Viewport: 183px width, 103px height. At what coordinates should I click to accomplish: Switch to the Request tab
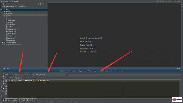click(x=7, y=78)
